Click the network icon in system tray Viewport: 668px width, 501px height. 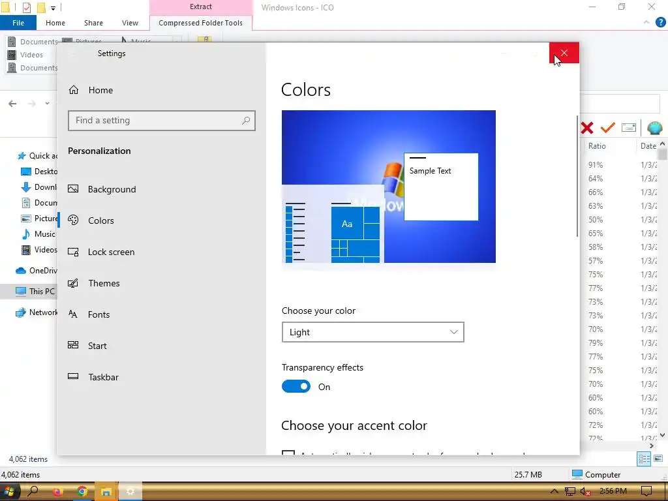569,492
